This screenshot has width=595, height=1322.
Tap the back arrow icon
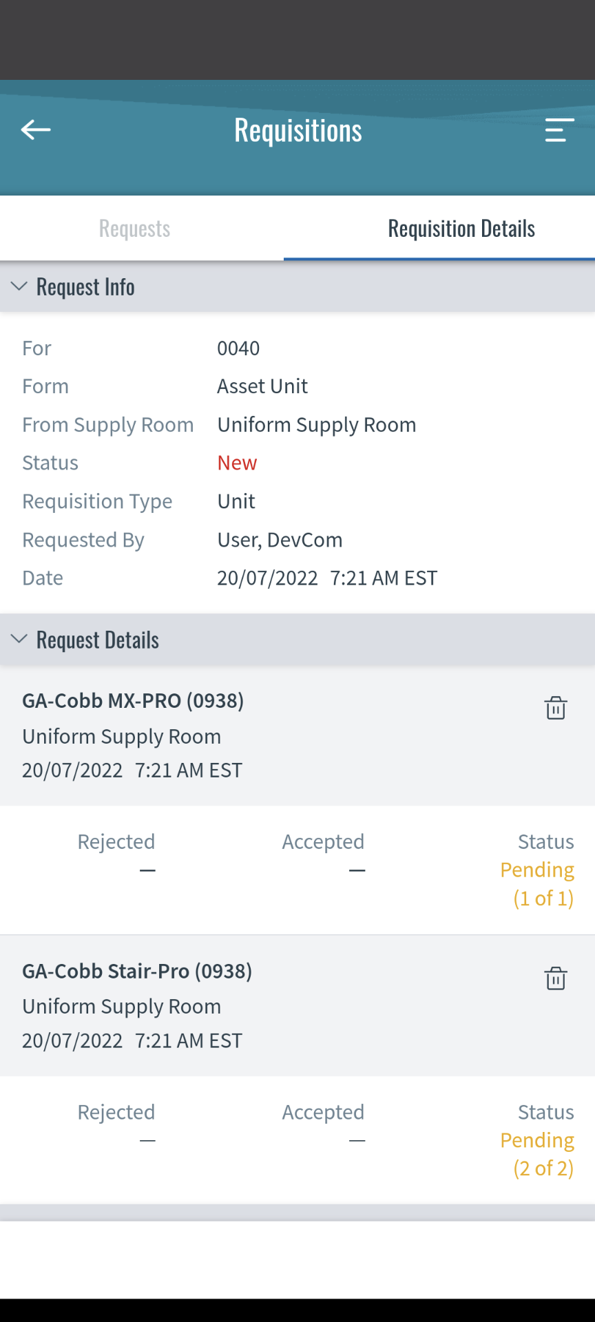[x=36, y=129]
